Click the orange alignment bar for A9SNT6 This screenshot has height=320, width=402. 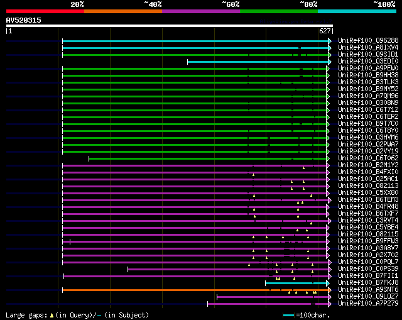[195, 290]
